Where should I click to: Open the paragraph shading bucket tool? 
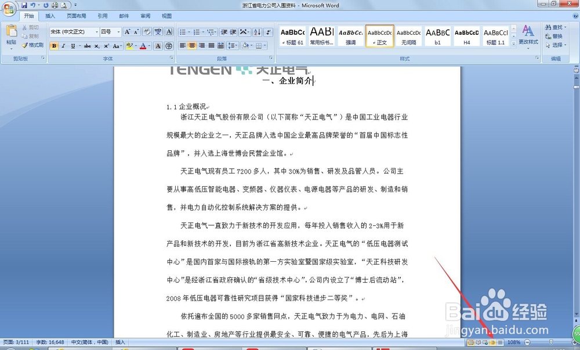pyautogui.click(x=245, y=45)
